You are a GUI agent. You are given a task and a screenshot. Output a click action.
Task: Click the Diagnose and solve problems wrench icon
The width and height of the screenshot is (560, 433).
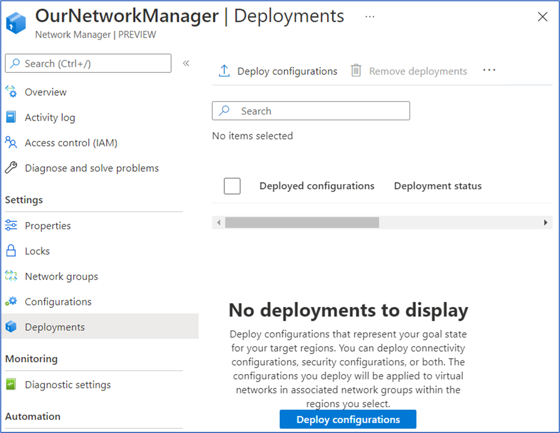pyautogui.click(x=11, y=168)
